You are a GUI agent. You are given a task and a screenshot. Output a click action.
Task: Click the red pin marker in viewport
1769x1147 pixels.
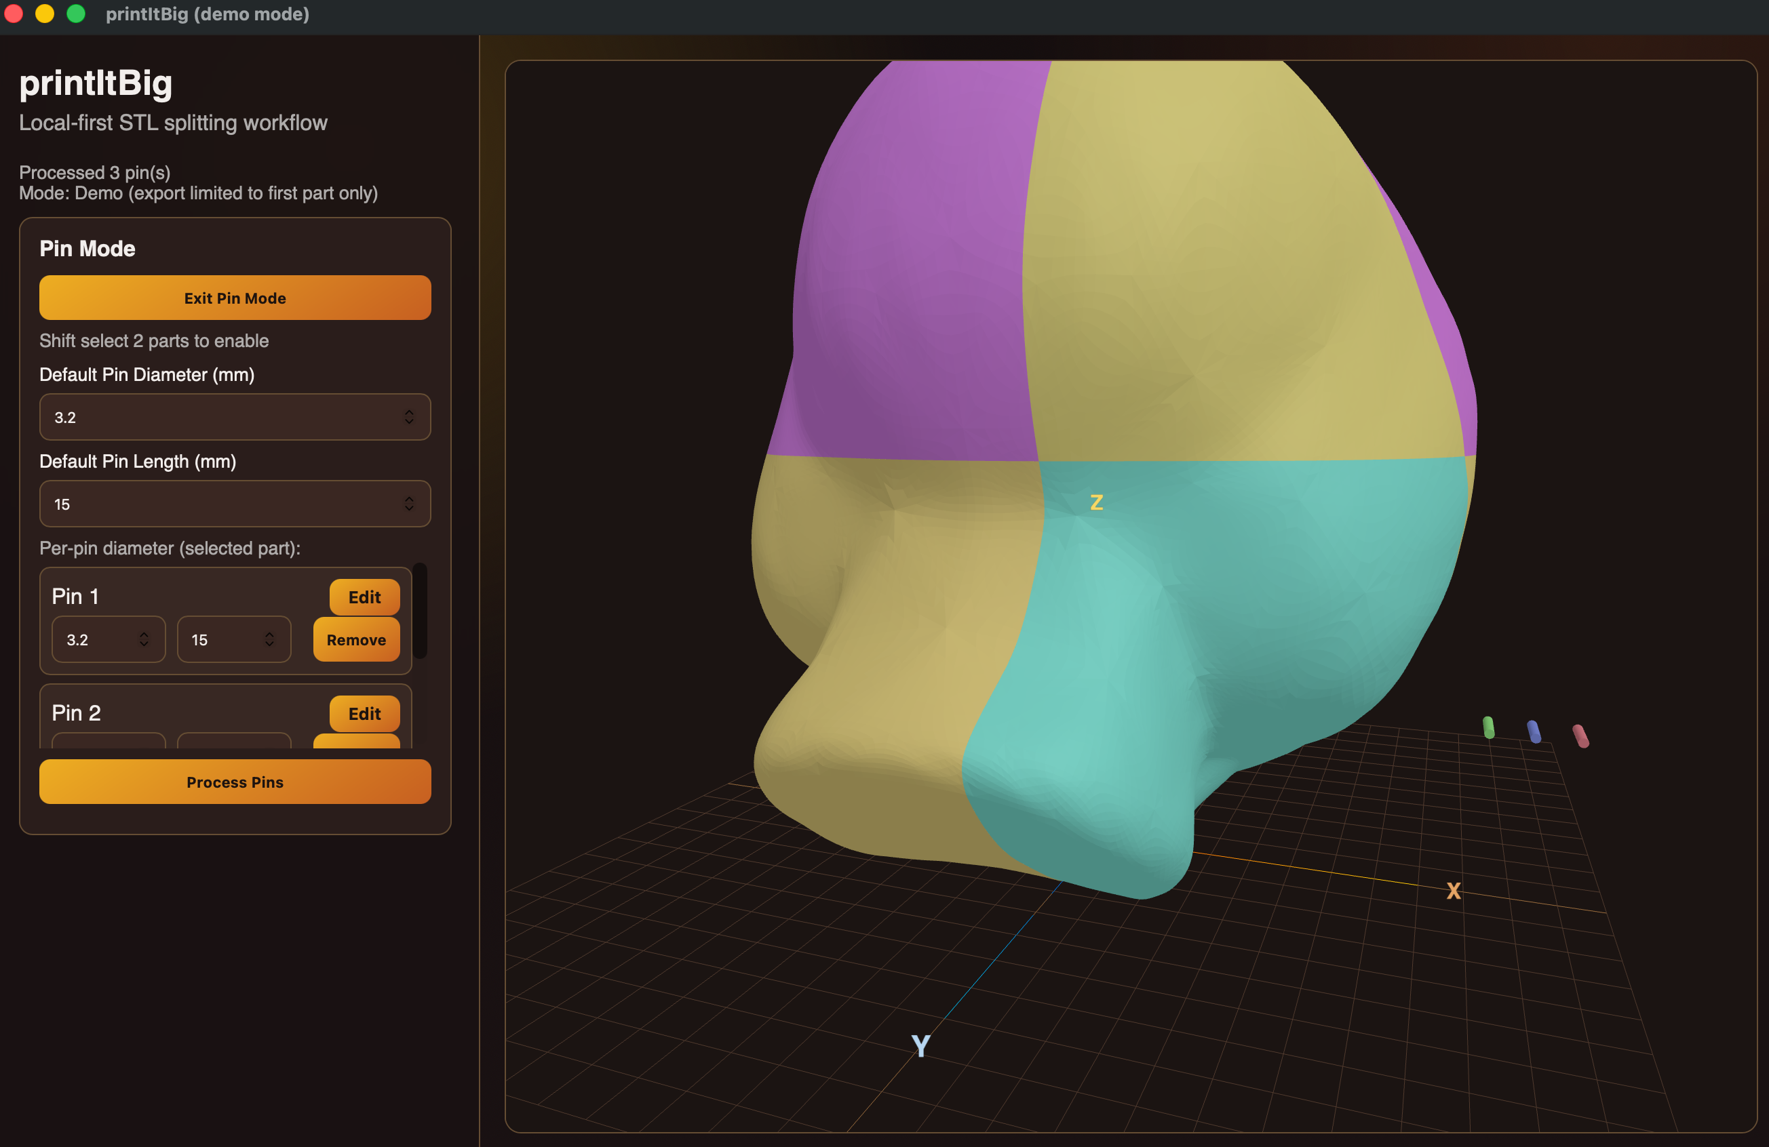click(1580, 736)
